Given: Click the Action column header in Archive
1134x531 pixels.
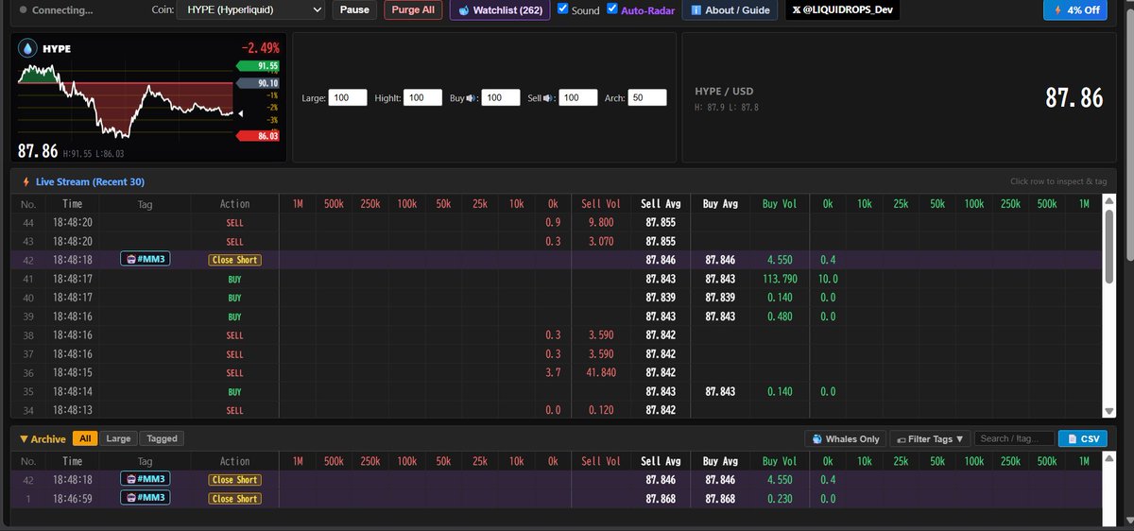Looking at the screenshot, I should tap(234, 461).
